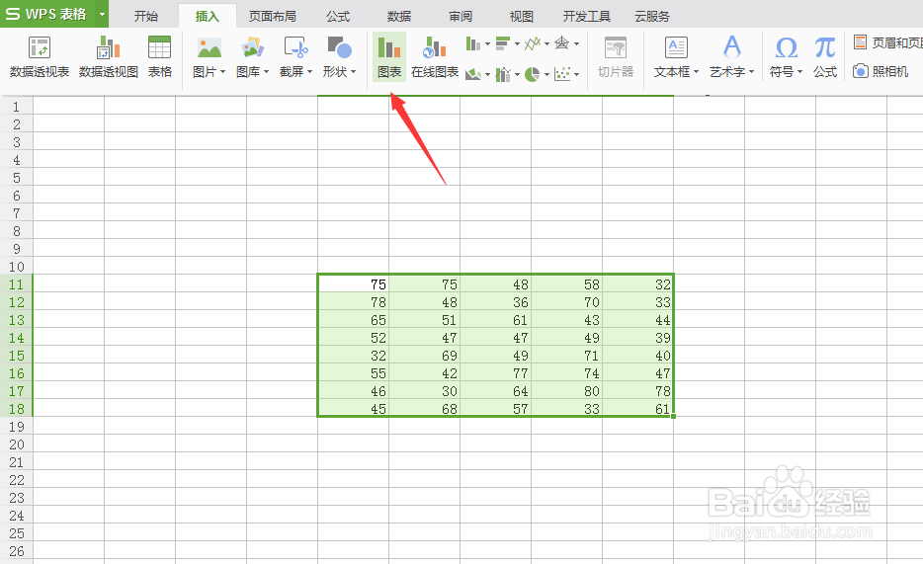This screenshot has height=564, width=923.
Task: Expand the column chart dropdown arrow
Action: point(487,44)
